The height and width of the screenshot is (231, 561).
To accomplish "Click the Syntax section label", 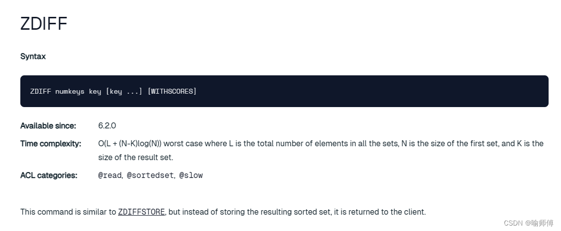I will coord(33,57).
